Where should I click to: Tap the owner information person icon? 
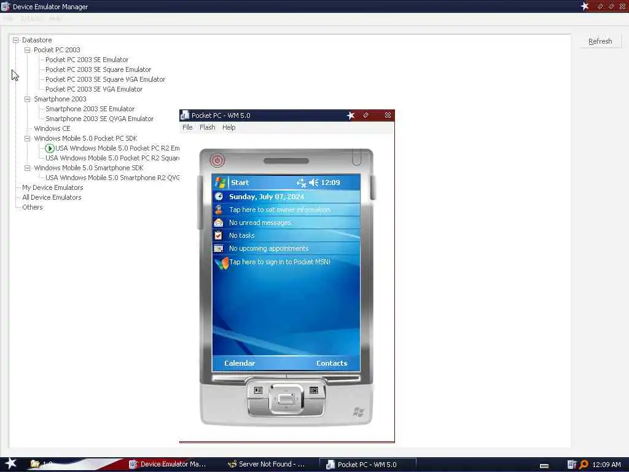tap(219, 210)
